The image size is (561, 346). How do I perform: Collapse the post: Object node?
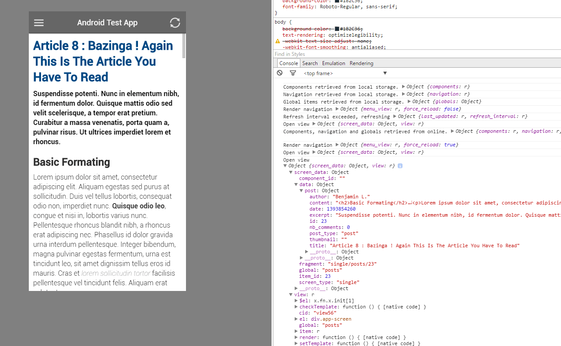[x=301, y=190]
